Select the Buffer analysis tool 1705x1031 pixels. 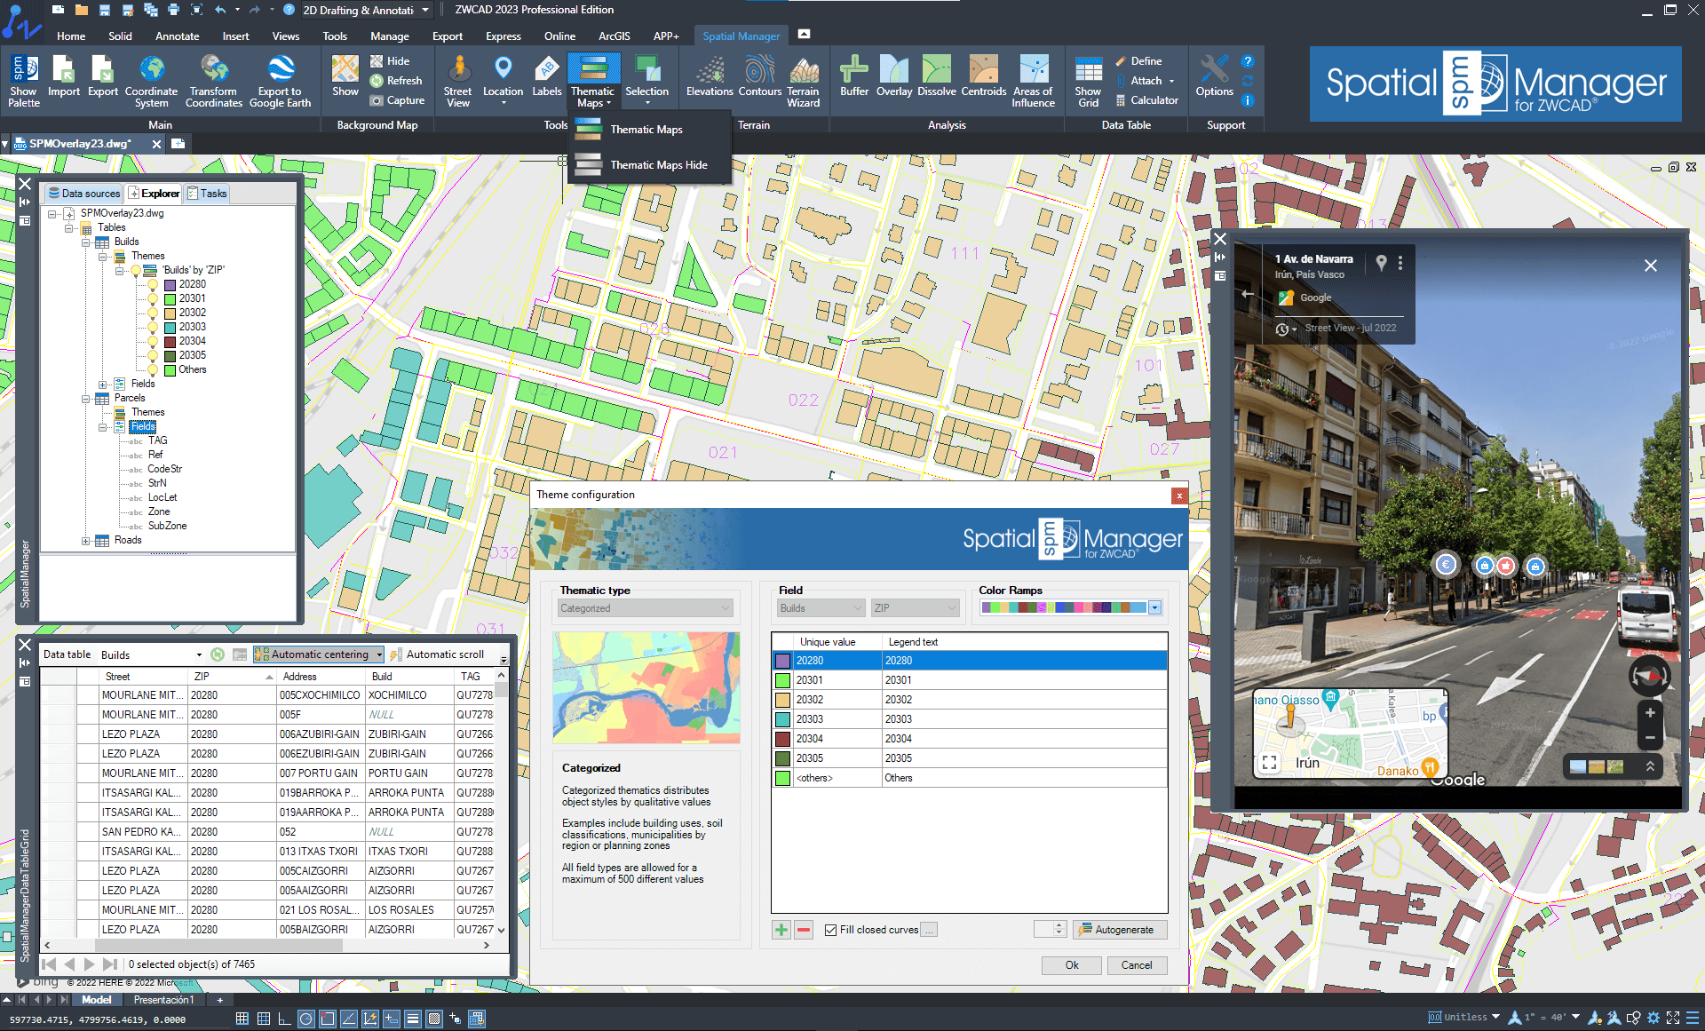point(854,76)
